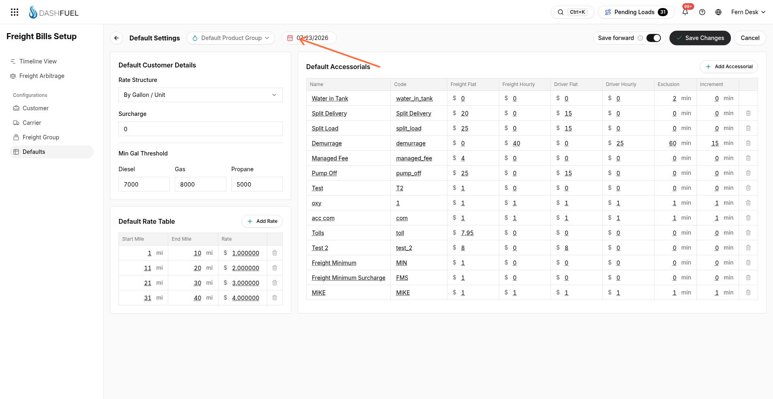Open the notifications bell
Image resolution: width=773 pixels, height=399 pixels.
click(685, 12)
